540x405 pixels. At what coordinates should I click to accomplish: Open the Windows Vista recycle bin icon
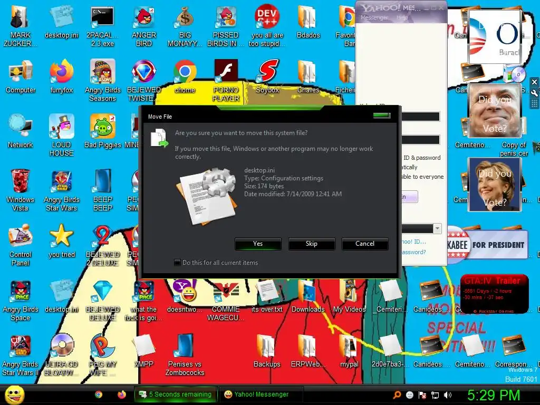pyautogui.click(x=20, y=190)
